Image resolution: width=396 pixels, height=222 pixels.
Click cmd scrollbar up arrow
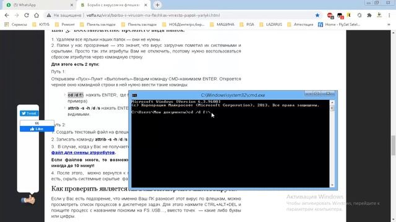coord(332,102)
